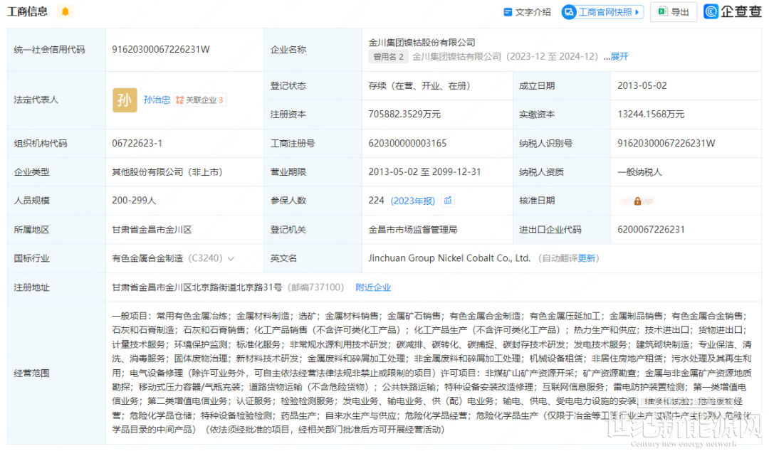Open the 工商官网快照 snapshot button

tap(603, 12)
